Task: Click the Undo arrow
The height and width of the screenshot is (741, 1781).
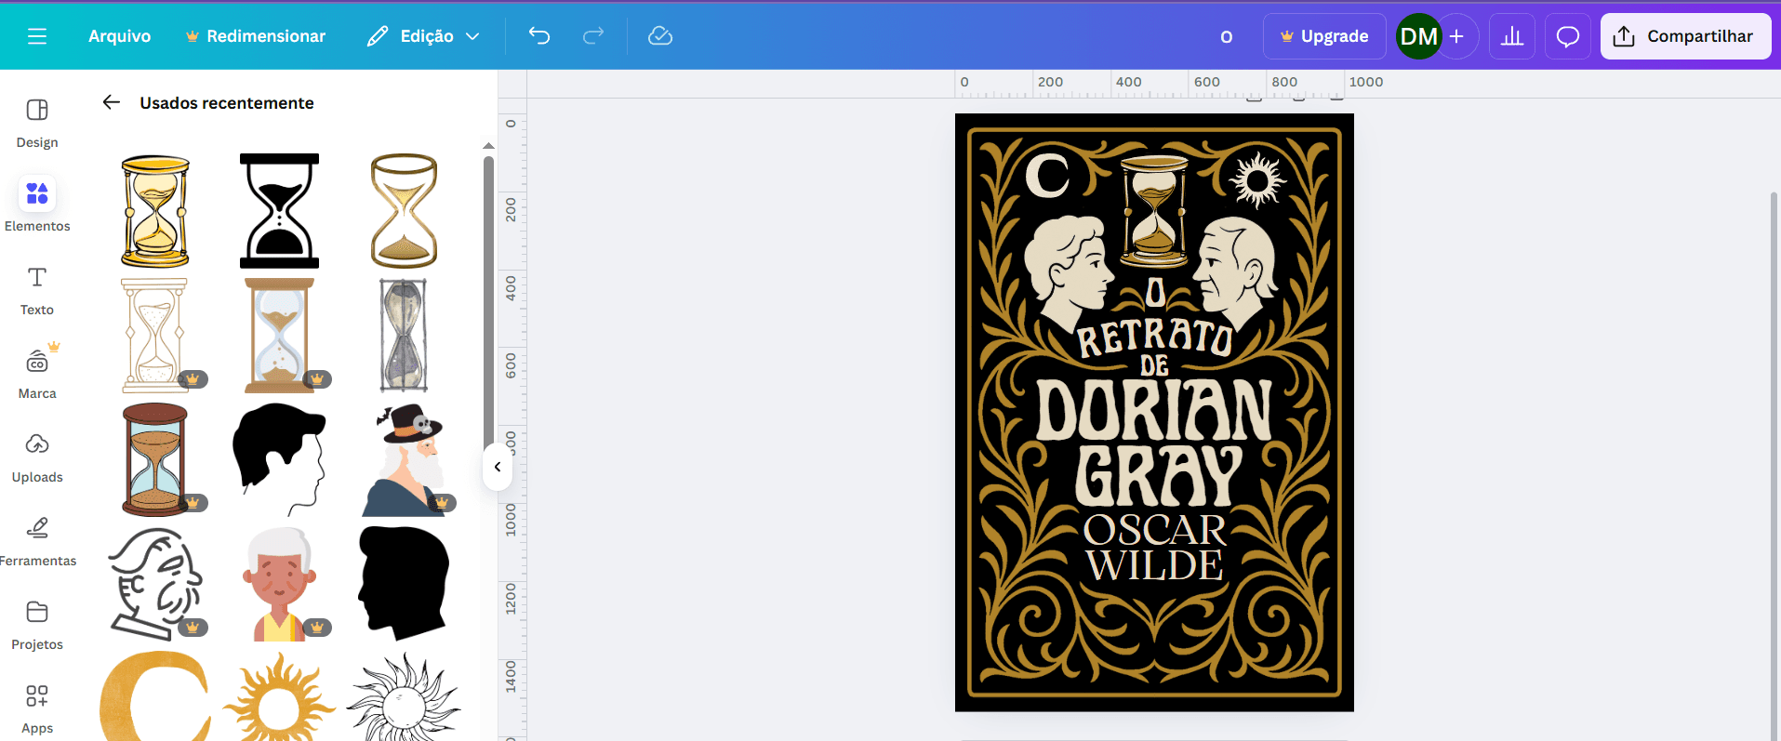Action: pos(539,36)
